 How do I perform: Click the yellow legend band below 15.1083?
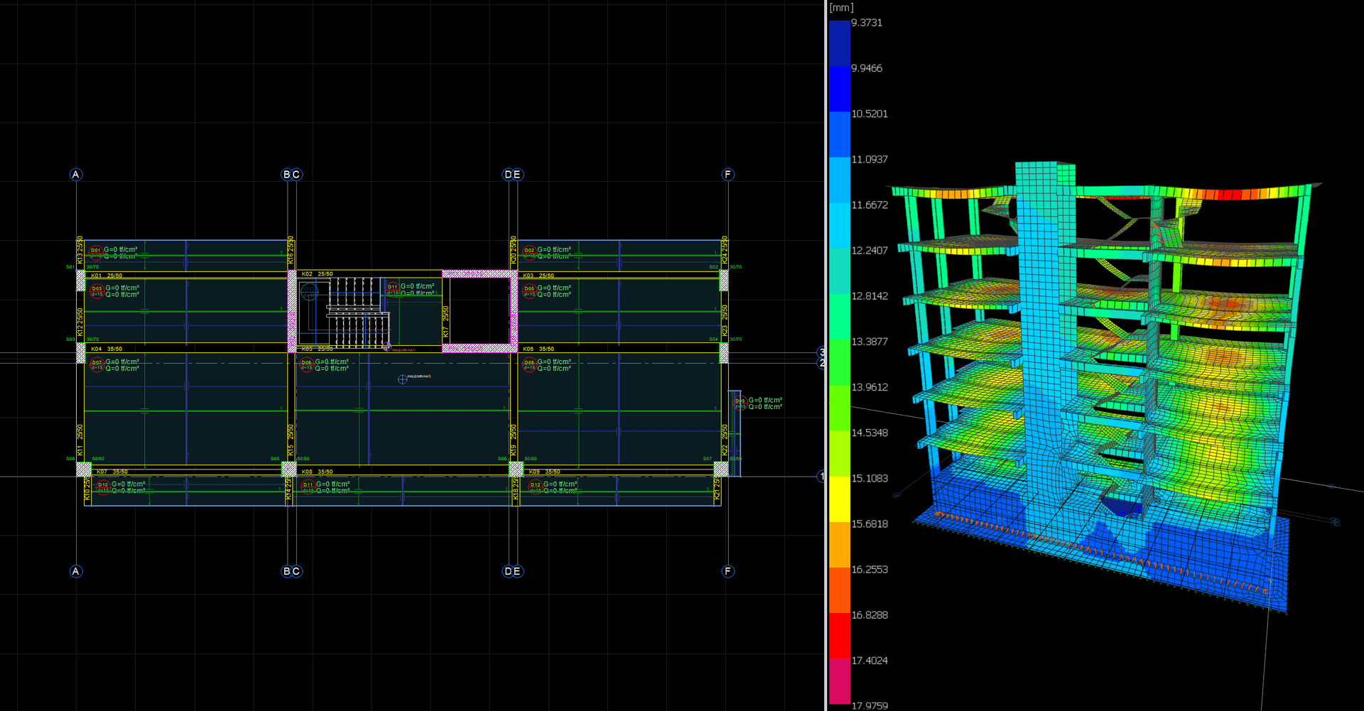840,499
